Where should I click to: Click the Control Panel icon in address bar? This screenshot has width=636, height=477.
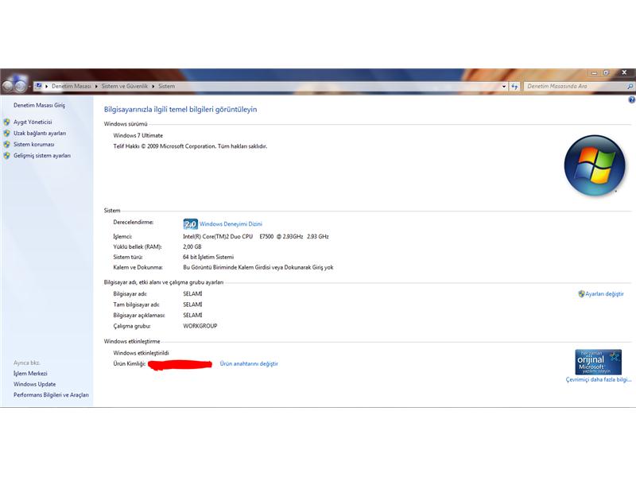(38, 86)
